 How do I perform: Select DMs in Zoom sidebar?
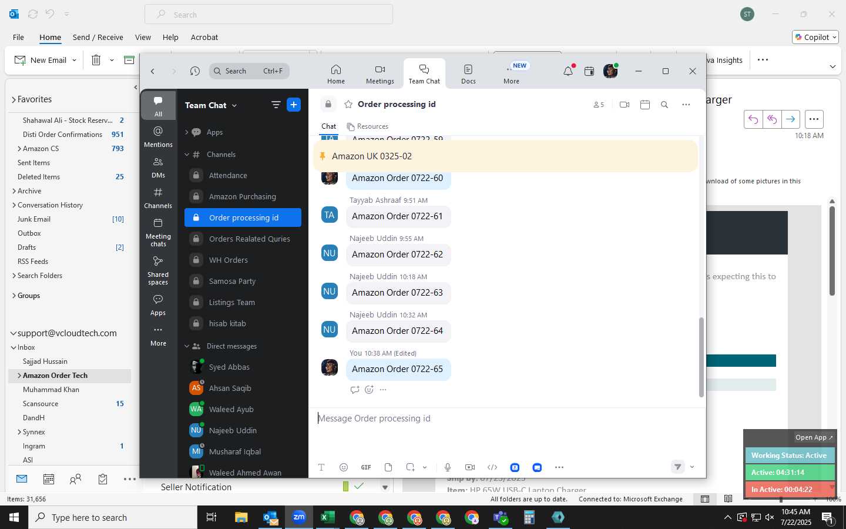(158, 167)
